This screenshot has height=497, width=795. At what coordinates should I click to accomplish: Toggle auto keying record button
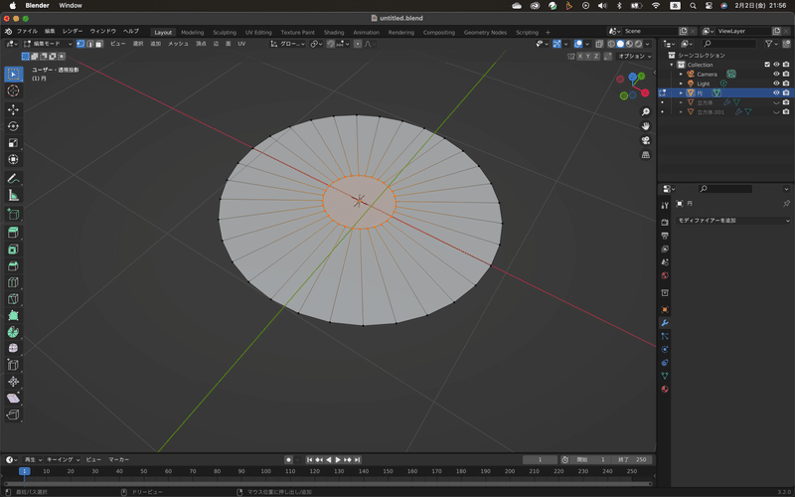[288, 459]
